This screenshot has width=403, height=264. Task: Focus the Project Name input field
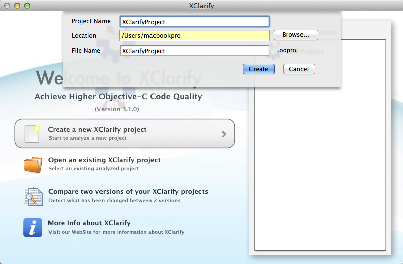point(194,22)
